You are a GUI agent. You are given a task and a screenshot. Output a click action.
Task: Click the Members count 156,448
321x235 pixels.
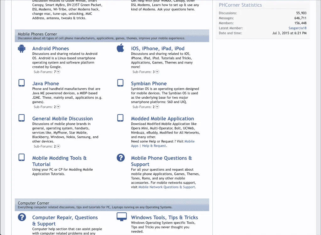click(300, 23)
